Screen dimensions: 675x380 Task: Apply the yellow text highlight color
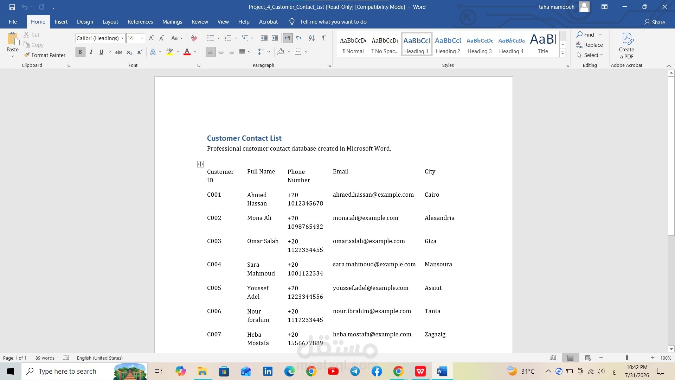[x=170, y=52]
